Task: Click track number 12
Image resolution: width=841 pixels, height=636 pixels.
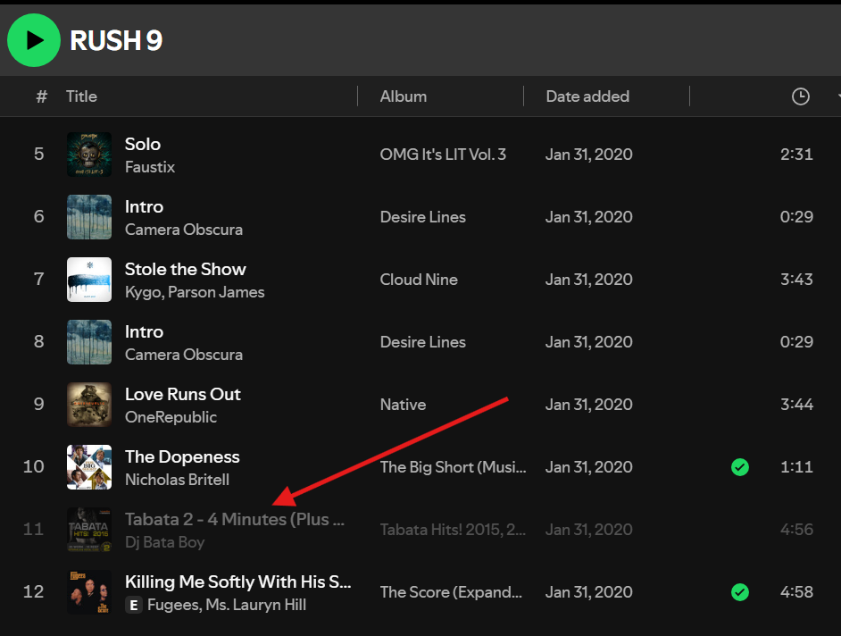Action: [x=33, y=591]
